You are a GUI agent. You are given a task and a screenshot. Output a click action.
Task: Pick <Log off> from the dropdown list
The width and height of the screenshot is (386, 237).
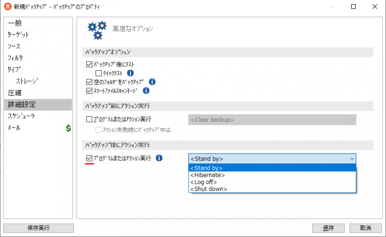[272, 182]
